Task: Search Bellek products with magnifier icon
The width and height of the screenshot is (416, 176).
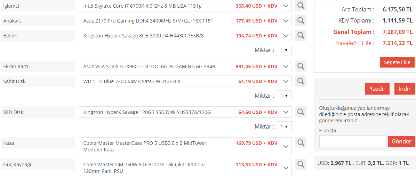Action: pos(301,36)
